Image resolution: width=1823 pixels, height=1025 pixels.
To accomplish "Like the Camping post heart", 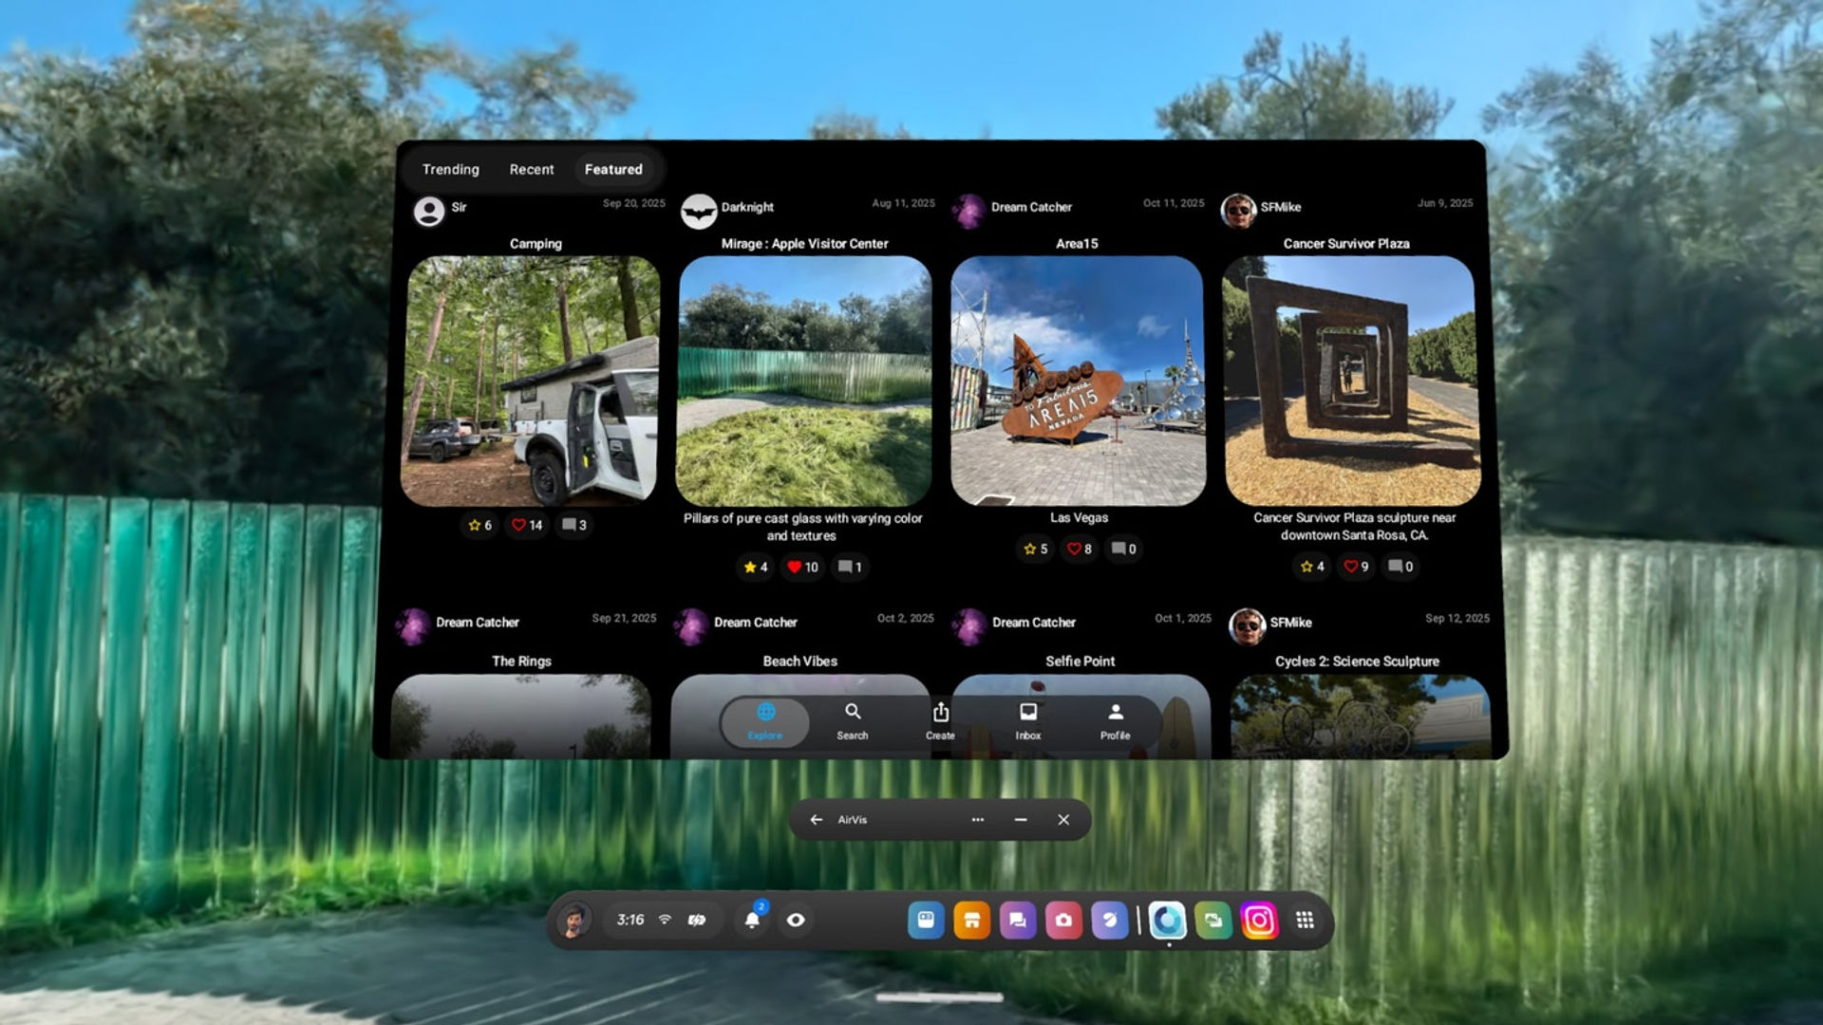I will (518, 525).
